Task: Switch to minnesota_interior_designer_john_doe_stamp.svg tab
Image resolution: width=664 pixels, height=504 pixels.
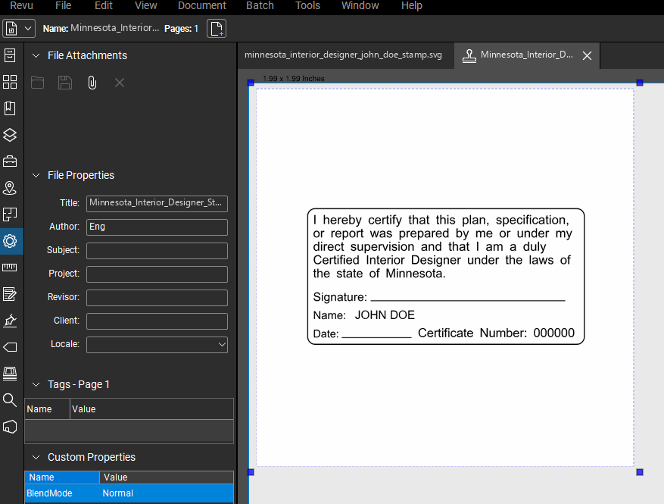Action: (343, 55)
